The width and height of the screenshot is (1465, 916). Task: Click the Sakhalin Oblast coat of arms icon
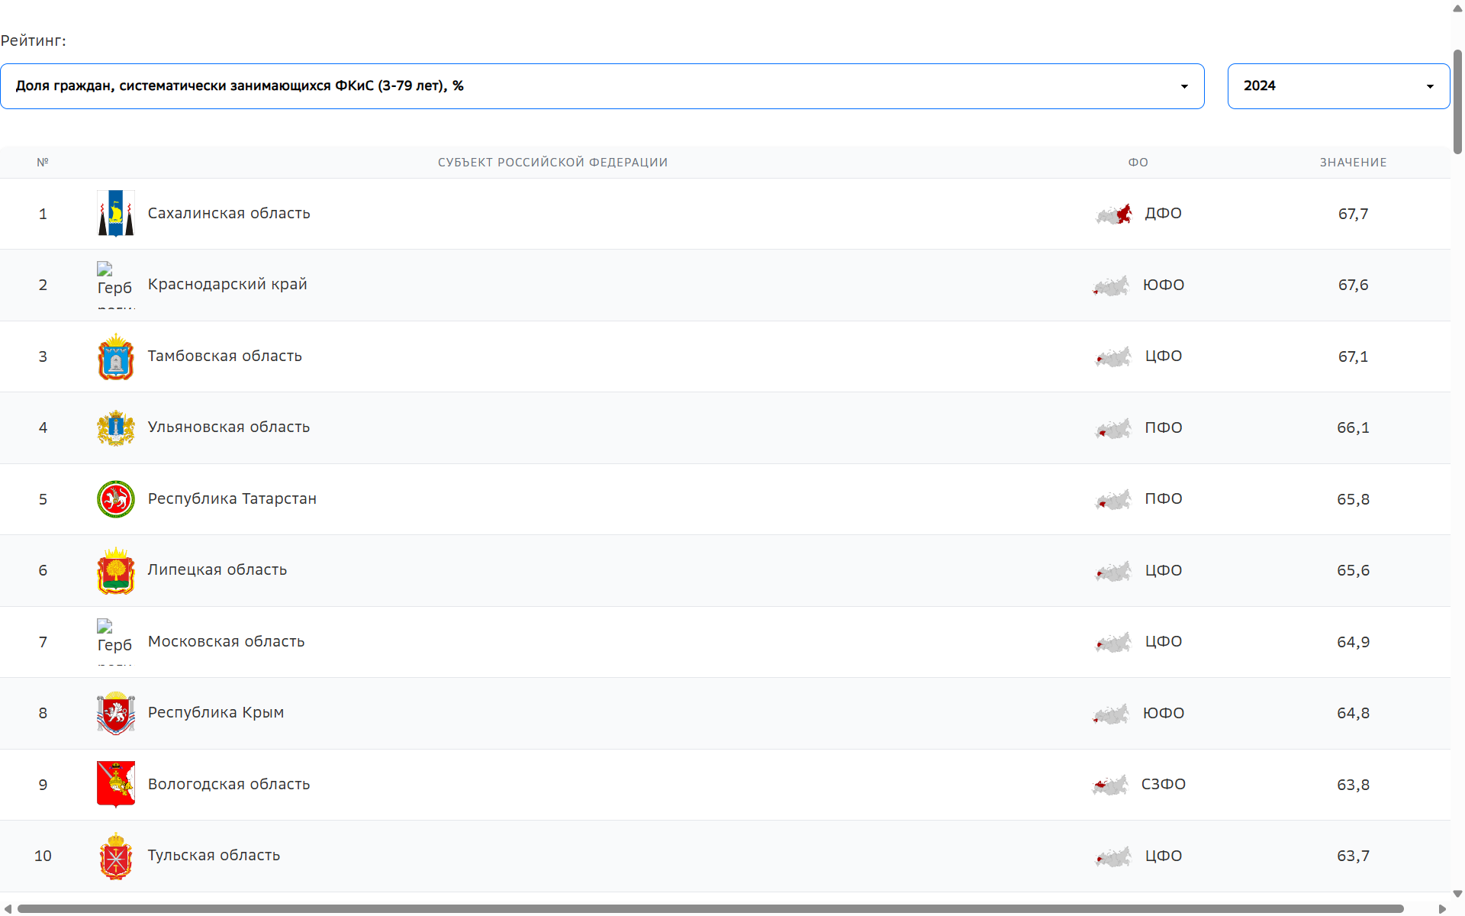click(x=116, y=214)
